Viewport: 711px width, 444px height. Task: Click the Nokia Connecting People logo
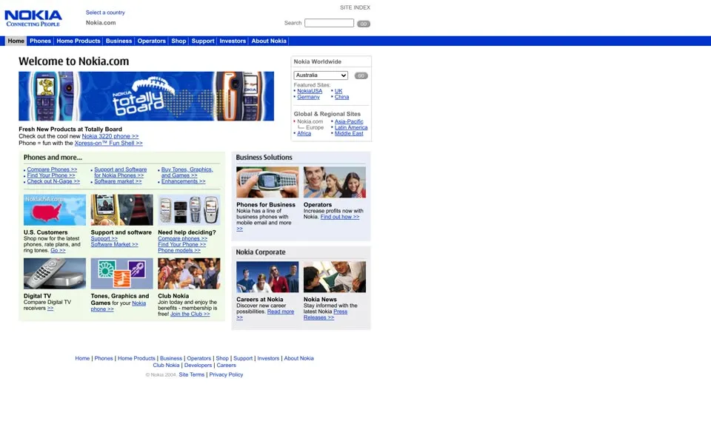pos(33,18)
